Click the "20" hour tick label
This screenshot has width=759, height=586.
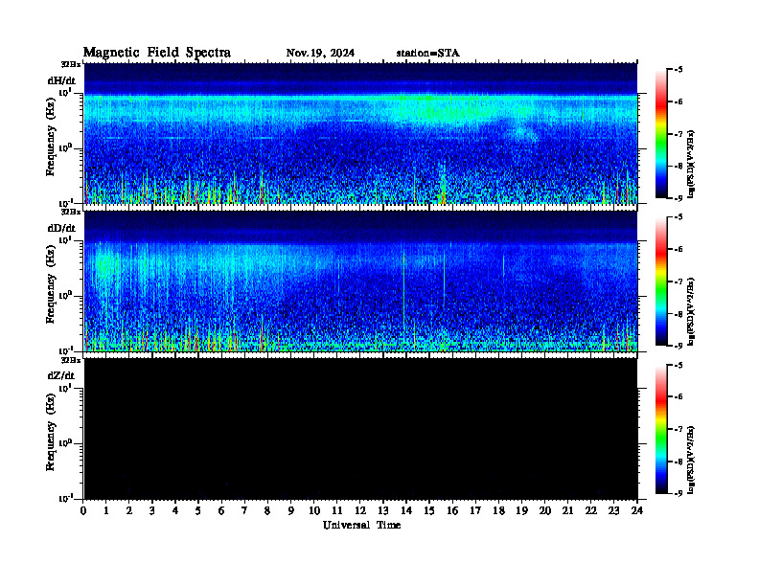(x=545, y=510)
